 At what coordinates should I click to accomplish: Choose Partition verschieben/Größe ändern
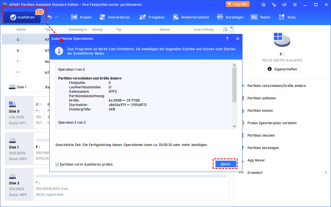pyautogui.click(x=276, y=86)
